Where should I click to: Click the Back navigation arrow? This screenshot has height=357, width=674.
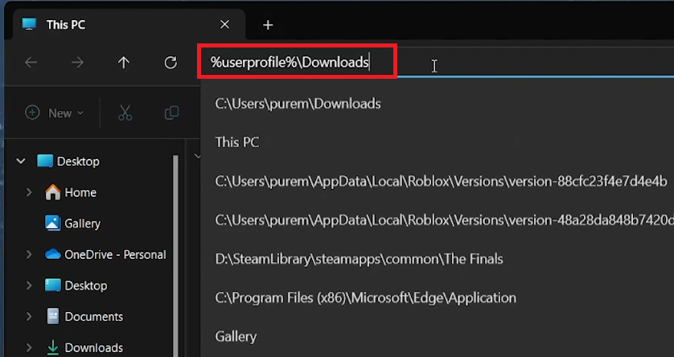click(x=31, y=63)
